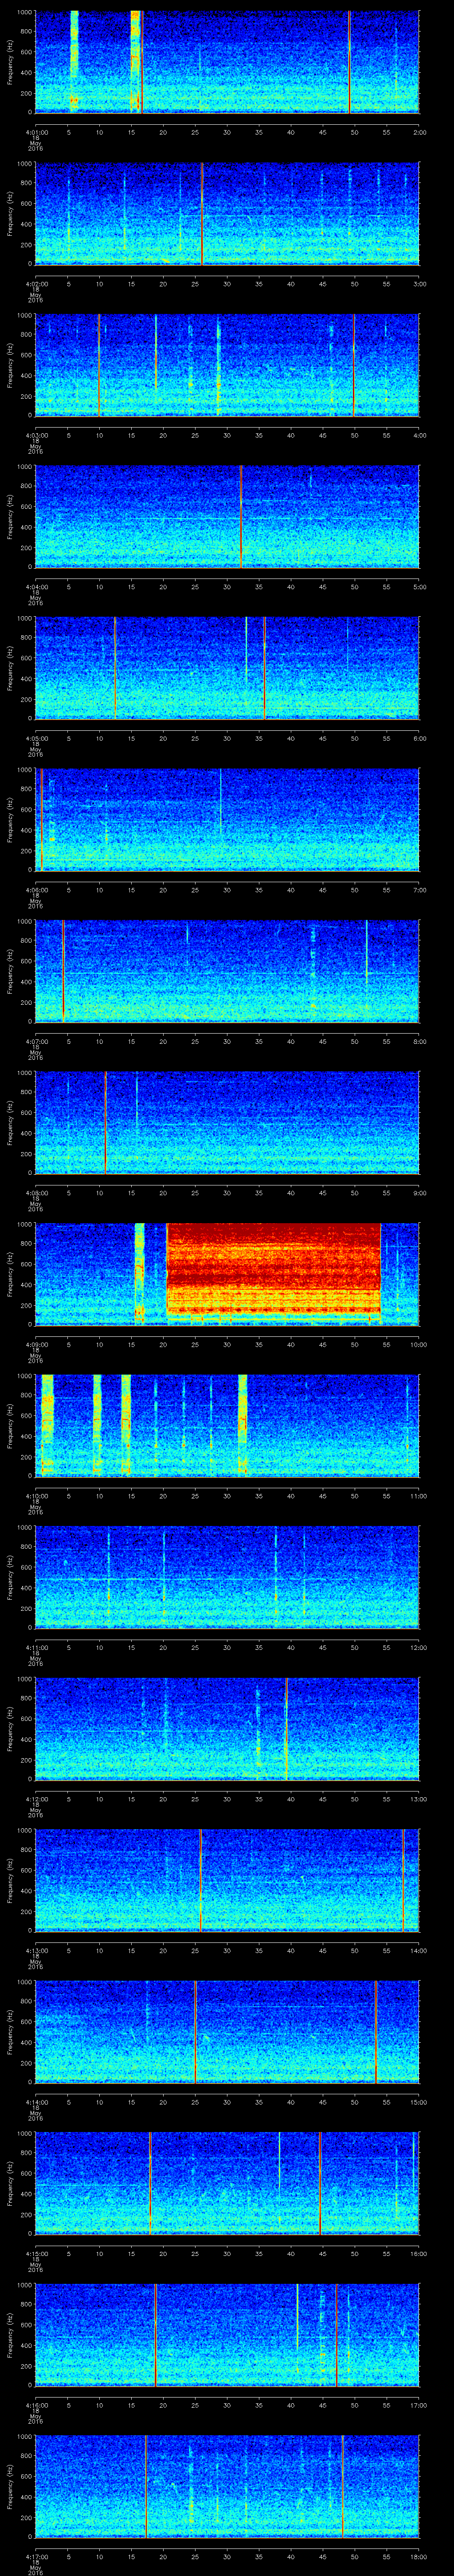454x2576 pixels.
Task: Click Frequency (Hz) axis title of 4:09:00 panel
Action: pyautogui.click(x=10, y=1274)
